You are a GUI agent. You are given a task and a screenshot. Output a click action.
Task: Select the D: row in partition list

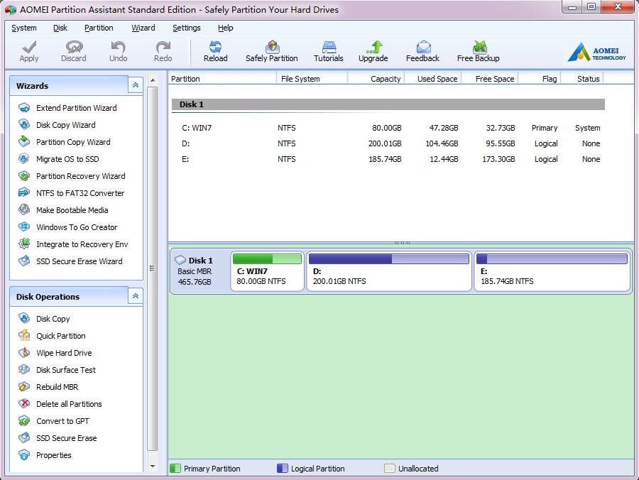[x=388, y=143]
